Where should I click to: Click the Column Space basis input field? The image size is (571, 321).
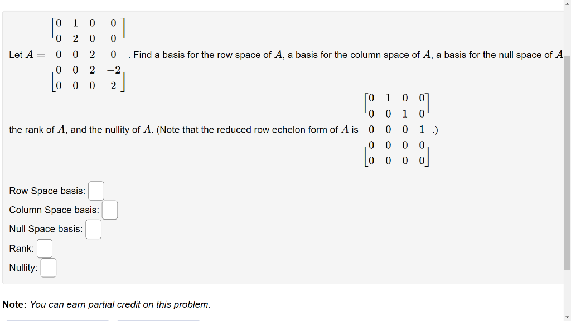[109, 210]
